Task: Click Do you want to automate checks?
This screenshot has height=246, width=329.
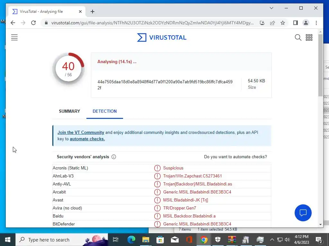Action: coord(236,157)
